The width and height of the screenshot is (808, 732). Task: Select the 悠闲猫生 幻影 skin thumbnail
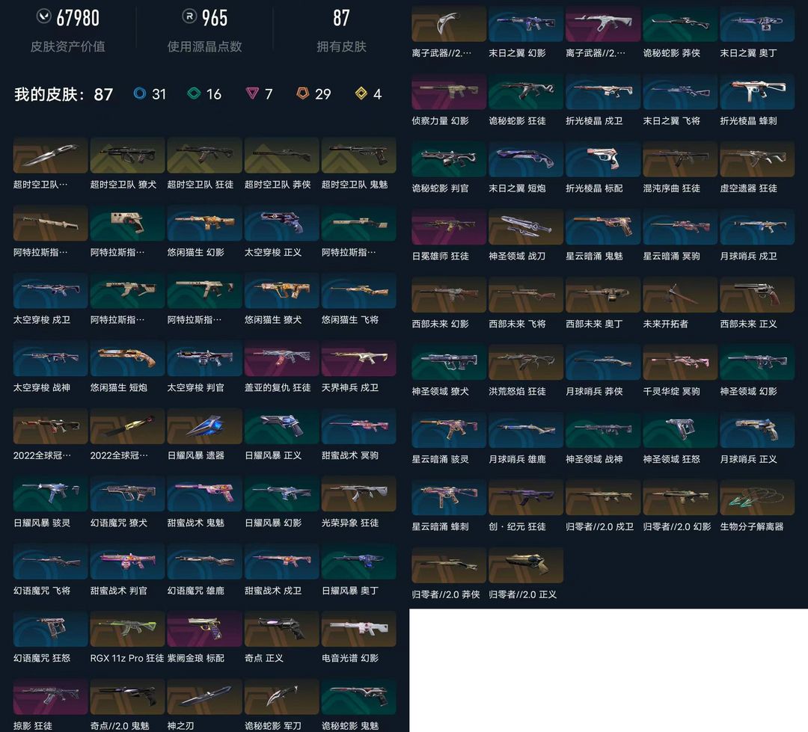(204, 223)
